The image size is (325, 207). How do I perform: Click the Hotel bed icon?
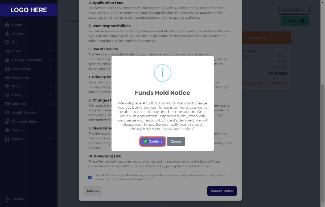click(x=7, y=51)
